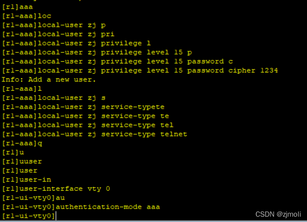Click the "[r1]uuser" line
Screen dimensions: 307x222
(x=22, y=161)
